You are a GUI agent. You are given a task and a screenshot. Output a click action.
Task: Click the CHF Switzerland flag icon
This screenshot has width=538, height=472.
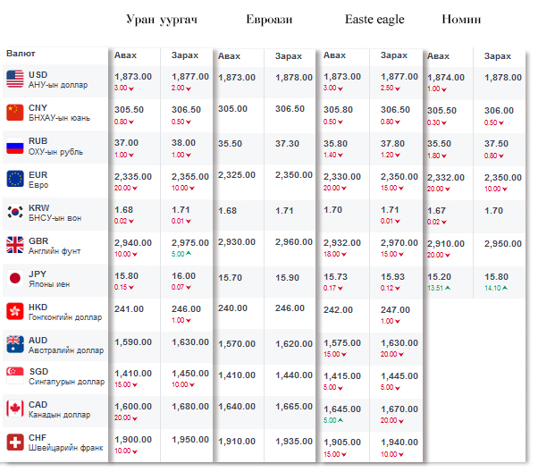tap(15, 442)
